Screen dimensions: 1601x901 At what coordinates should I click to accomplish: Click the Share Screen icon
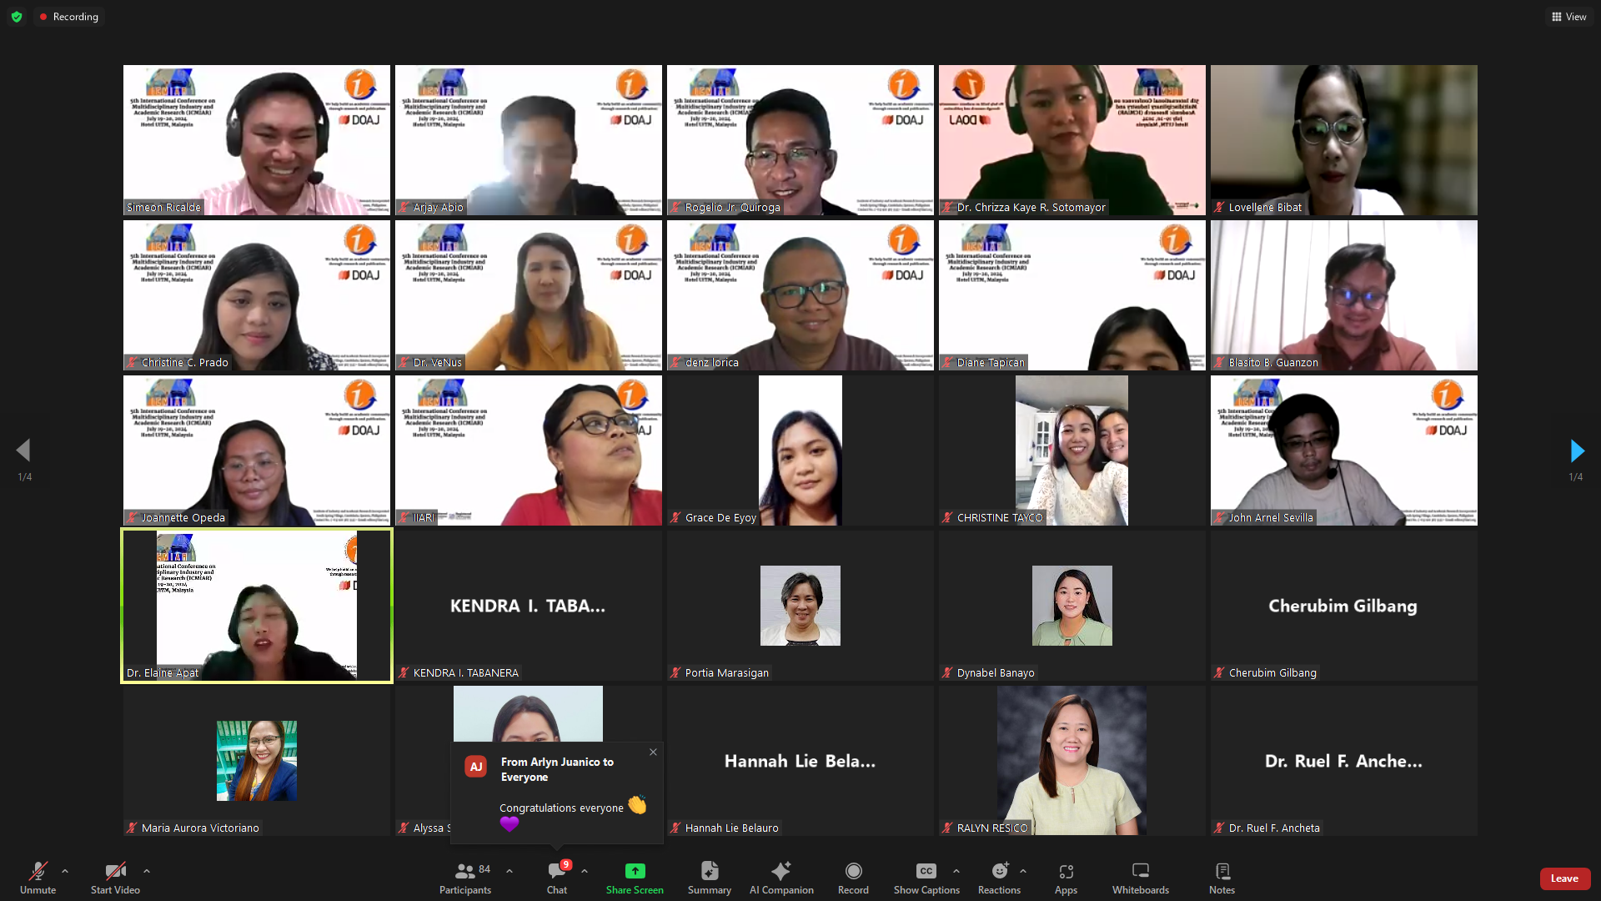click(635, 871)
